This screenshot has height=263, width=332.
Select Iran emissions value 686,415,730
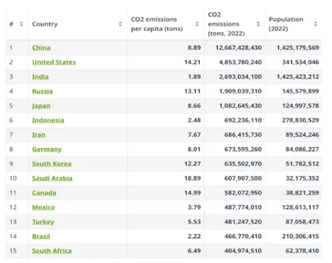pos(243,135)
